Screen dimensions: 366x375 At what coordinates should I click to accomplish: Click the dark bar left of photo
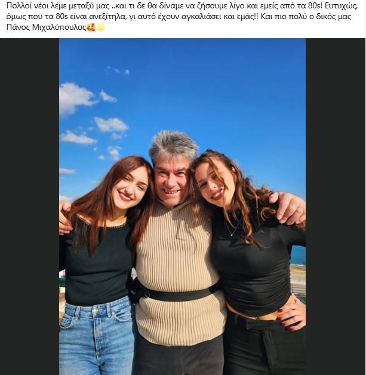[30, 207]
